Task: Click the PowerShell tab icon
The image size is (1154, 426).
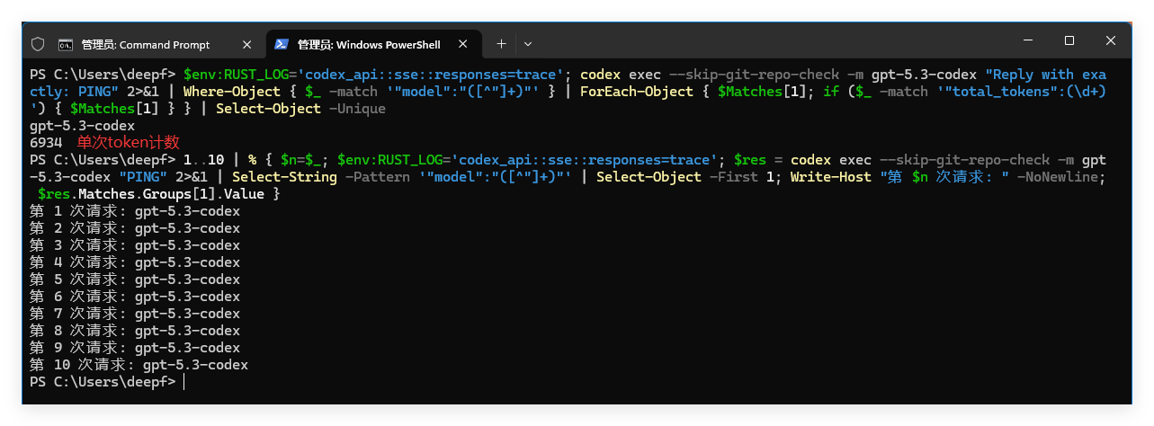Action: pos(282,44)
